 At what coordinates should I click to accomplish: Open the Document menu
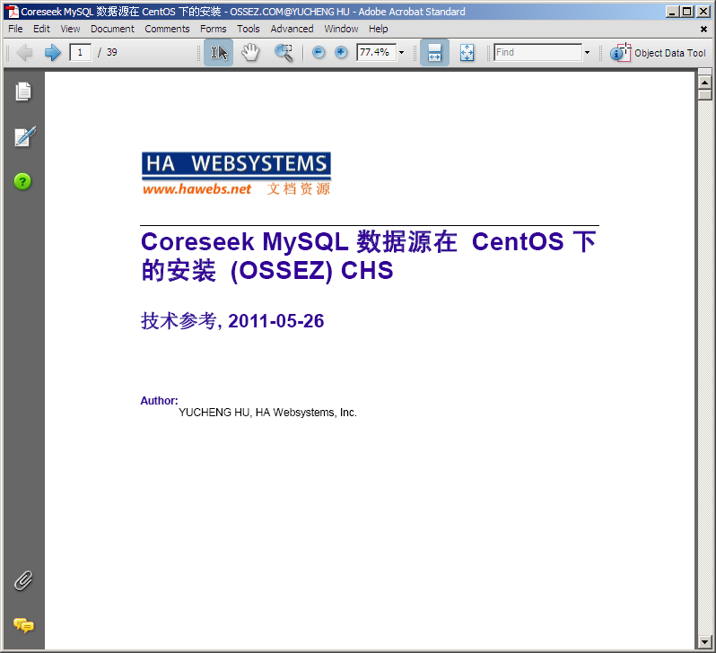click(x=112, y=29)
